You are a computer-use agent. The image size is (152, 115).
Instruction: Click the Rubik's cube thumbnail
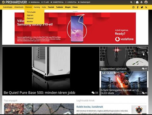pos(139,110)
